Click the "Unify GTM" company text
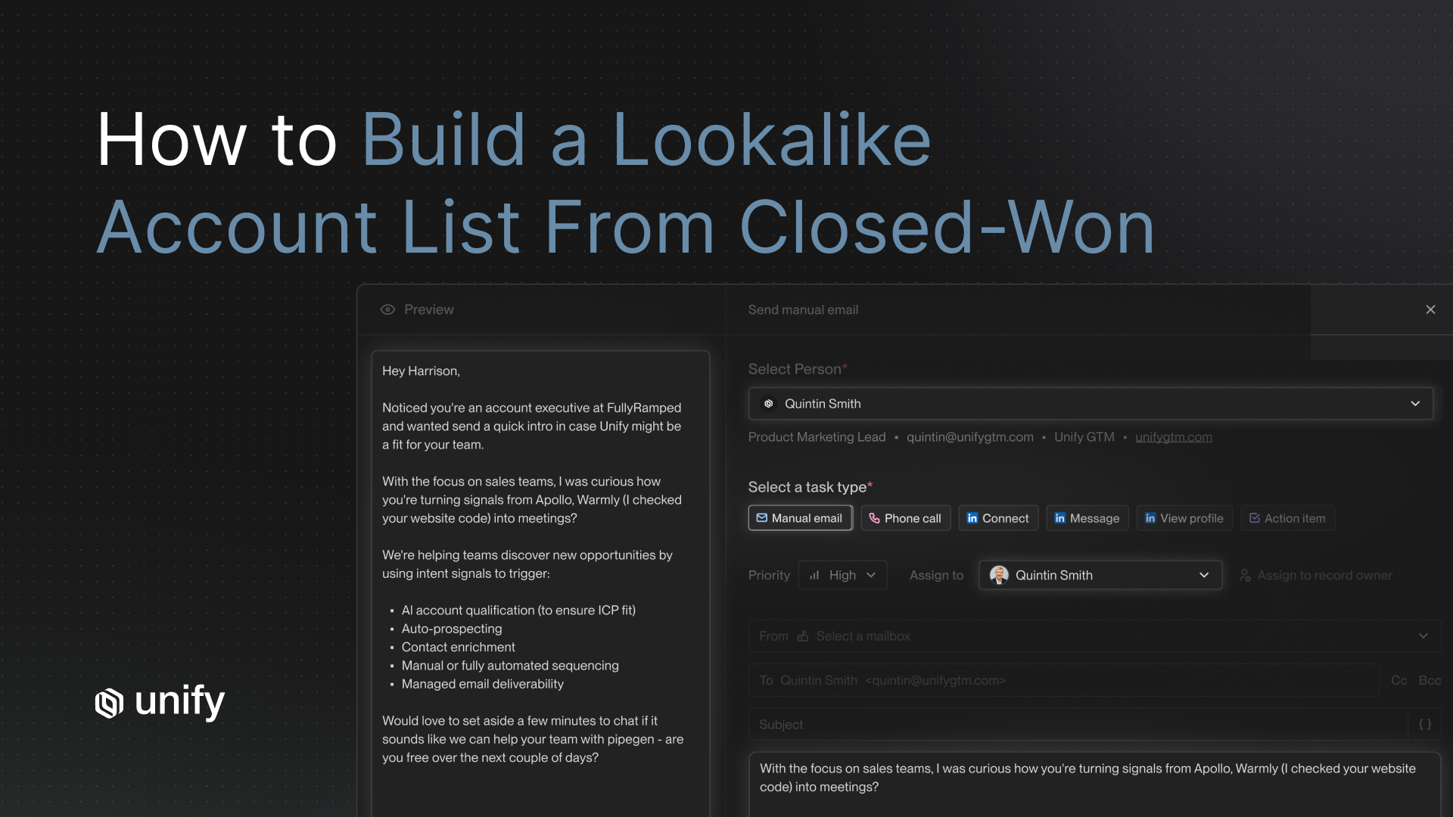 coord(1084,437)
